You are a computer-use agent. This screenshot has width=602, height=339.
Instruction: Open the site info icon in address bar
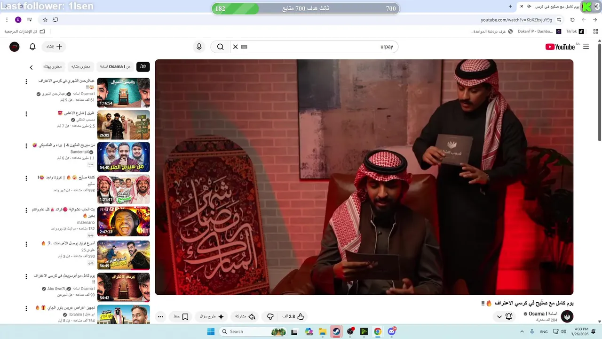(559, 20)
